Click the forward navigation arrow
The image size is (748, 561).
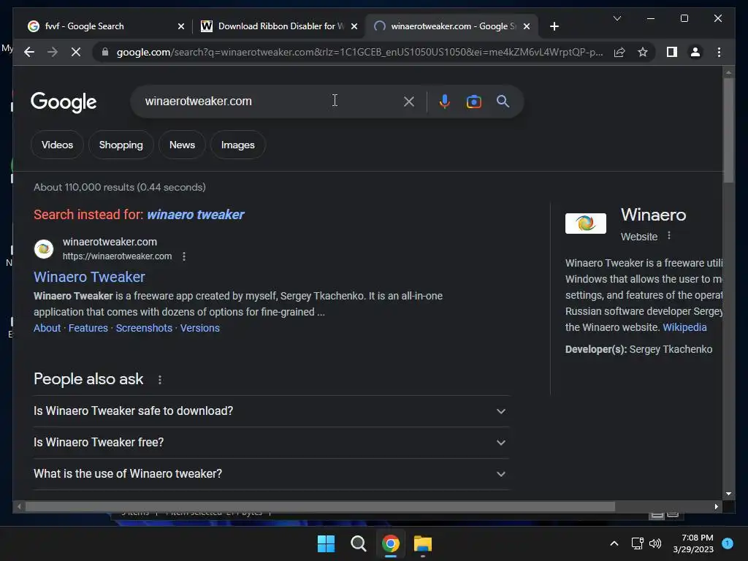tap(53, 52)
